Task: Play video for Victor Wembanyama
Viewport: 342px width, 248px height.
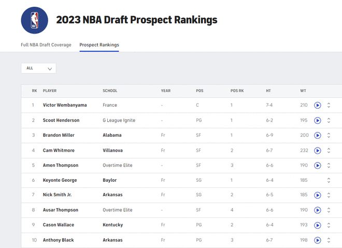Action: click(x=317, y=105)
